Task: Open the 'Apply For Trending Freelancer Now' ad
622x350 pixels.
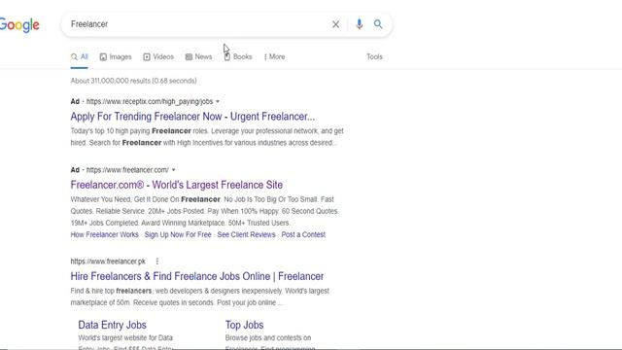Action: click(192, 117)
